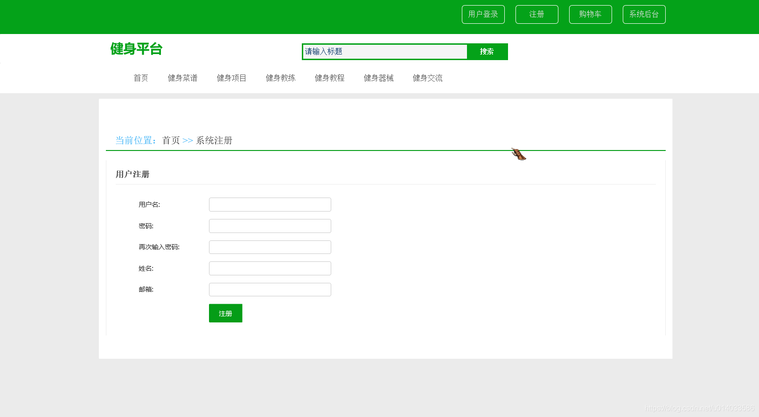Image resolution: width=759 pixels, height=417 pixels.
Task: Click the green 搜索 search button
Action: tap(487, 52)
